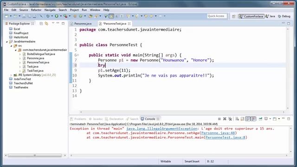The width and height of the screenshot is (297, 167).
Task: Switch to the Javadoc tab
Action: (x=96, y=119)
